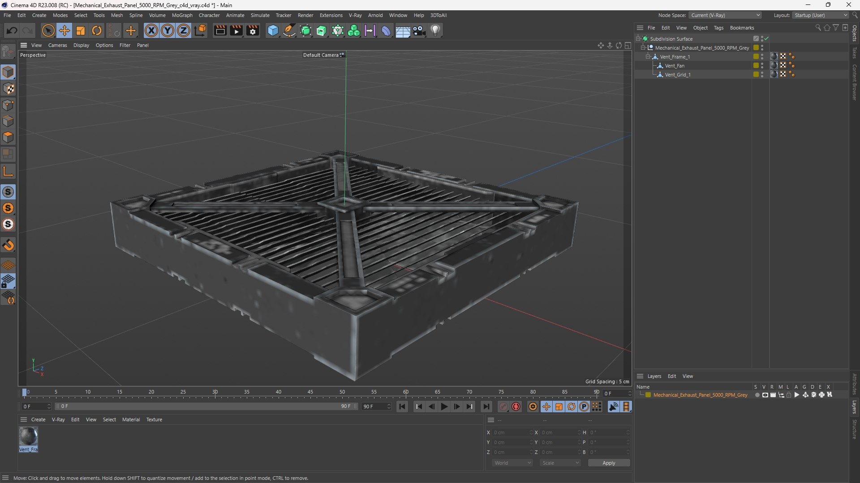Open the viewport Cameras menu
Screen dimensions: 860x483
pos(57,45)
